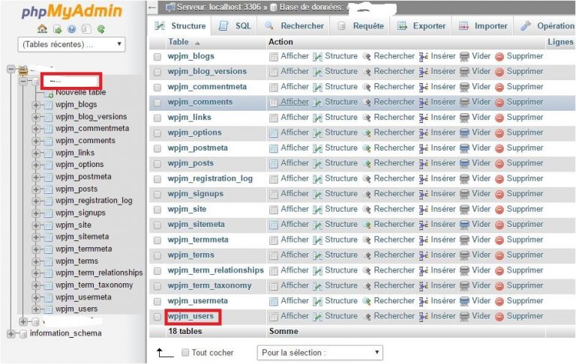
Task: Check the wpjm_comments row checkbox
Action: pyautogui.click(x=157, y=103)
